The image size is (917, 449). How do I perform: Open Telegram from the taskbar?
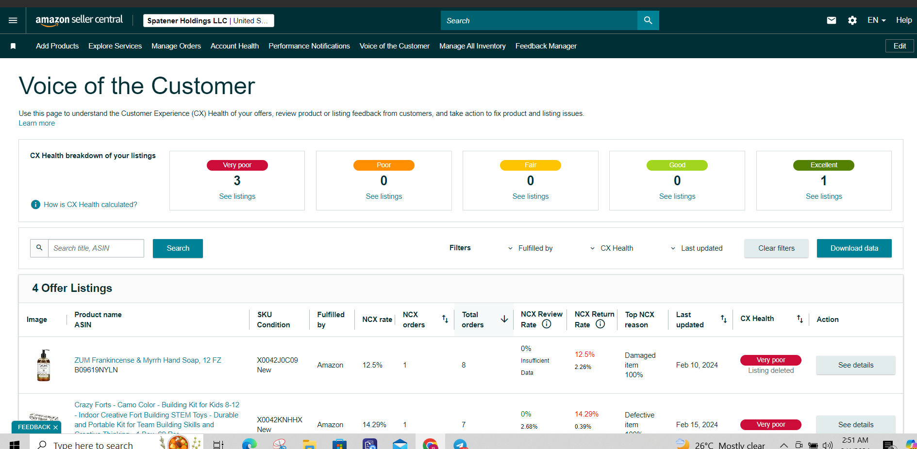[x=460, y=444]
